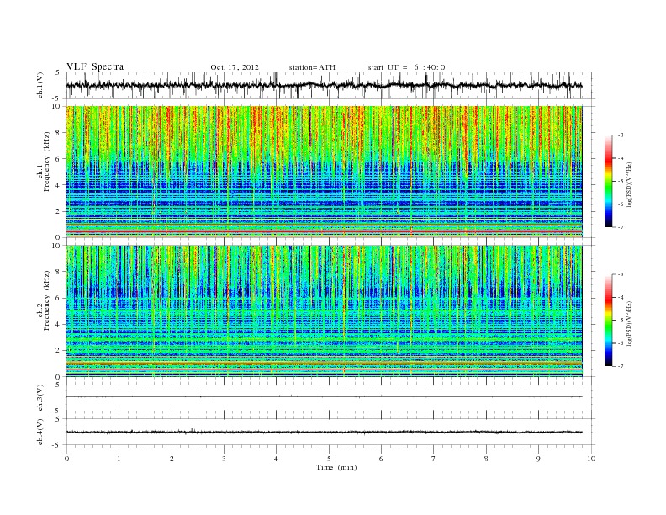Screen dimensions: 666x515
Task: Click the "station=ATH" header label
Action: (312, 67)
